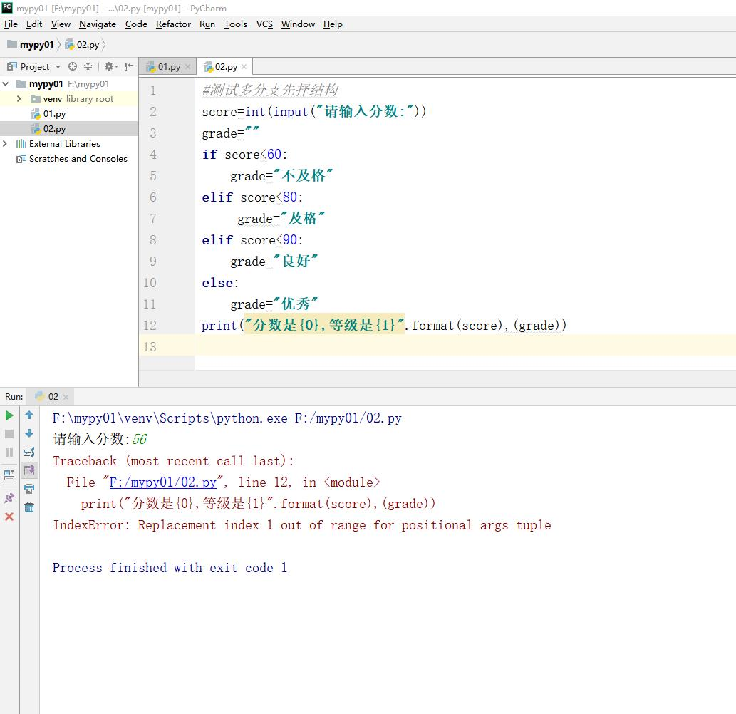The width and height of the screenshot is (736, 714).
Task: Click the PyCharm logo in title bar
Action: 7,8
